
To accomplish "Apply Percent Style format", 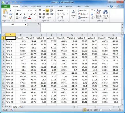I will point(63,14).
